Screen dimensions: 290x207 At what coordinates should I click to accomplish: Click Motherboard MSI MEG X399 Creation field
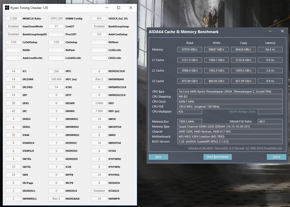pyautogui.click(x=230, y=137)
